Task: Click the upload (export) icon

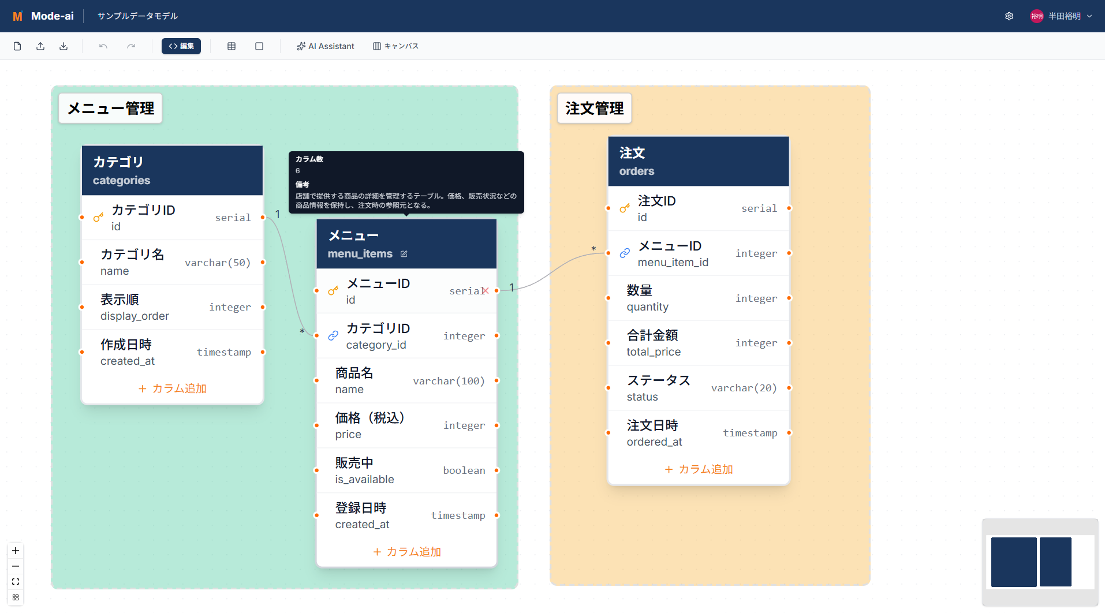Action: click(x=40, y=46)
